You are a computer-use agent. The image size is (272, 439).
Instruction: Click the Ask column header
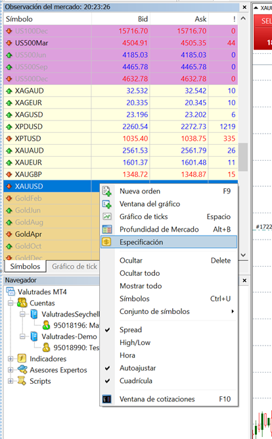179,19
